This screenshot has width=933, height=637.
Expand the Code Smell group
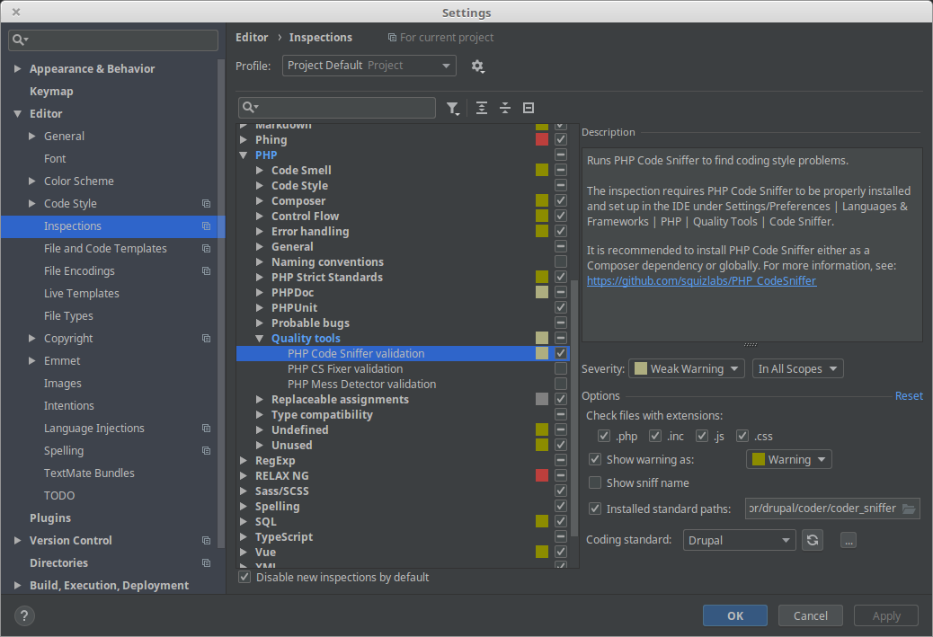tap(260, 170)
